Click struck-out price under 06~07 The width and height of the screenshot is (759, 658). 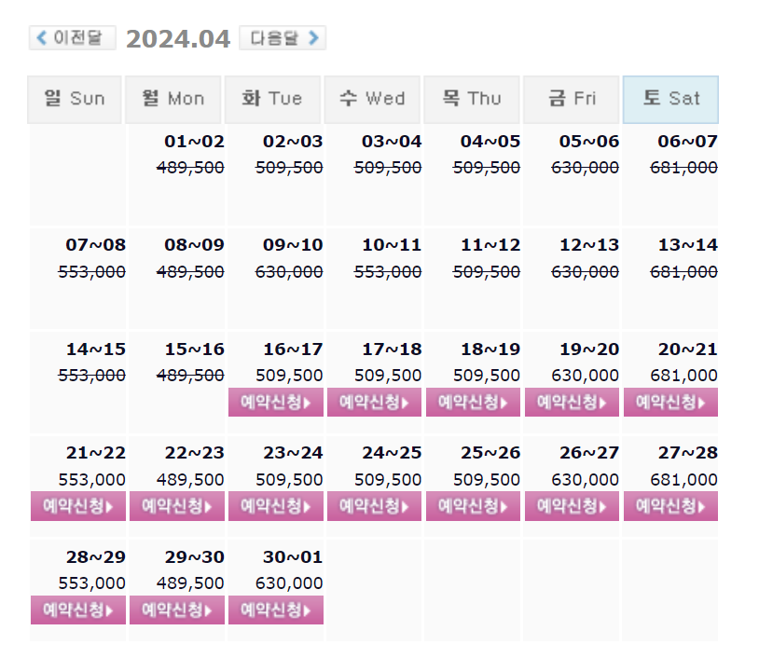coord(683,168)
